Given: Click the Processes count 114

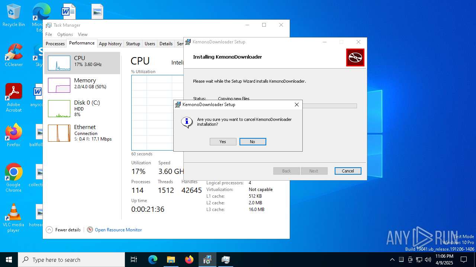Looking at the screenshot, I should pos(137,190).
